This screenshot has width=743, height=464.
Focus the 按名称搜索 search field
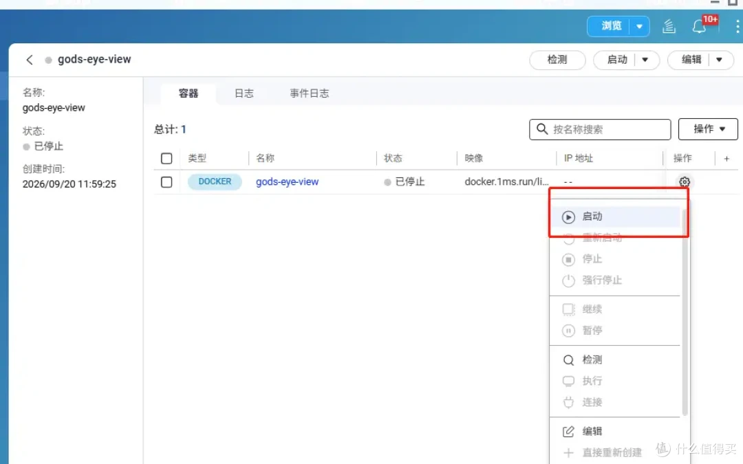click(x=600, y=129)
